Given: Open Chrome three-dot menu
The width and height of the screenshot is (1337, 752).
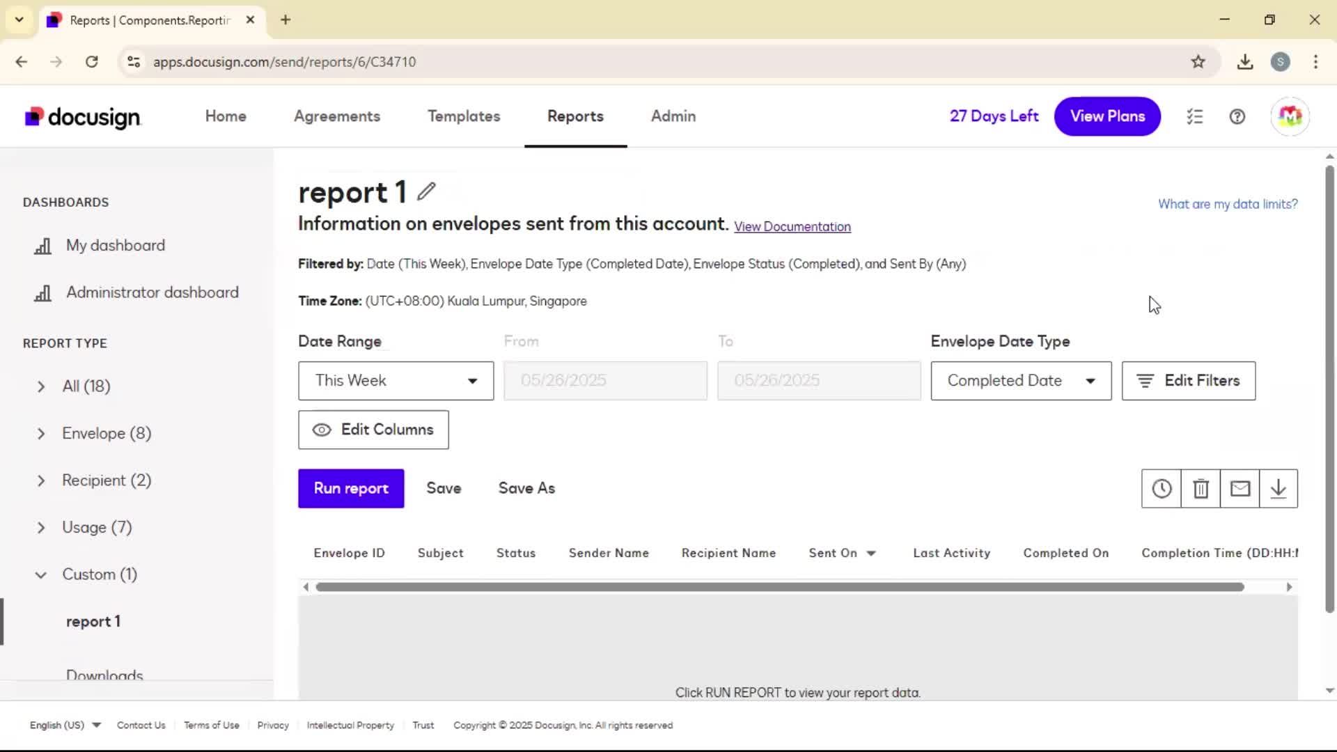Looking at the screenshot, I should click(x=1315, y=62).
